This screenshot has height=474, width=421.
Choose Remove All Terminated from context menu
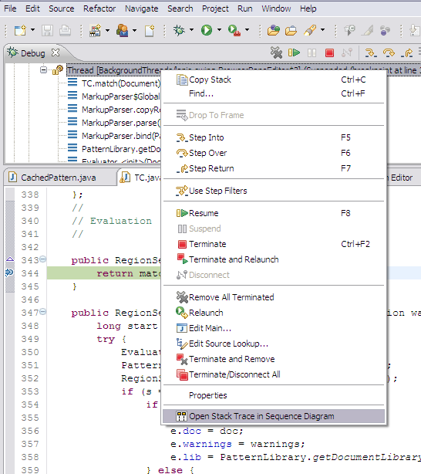(274, 297)
